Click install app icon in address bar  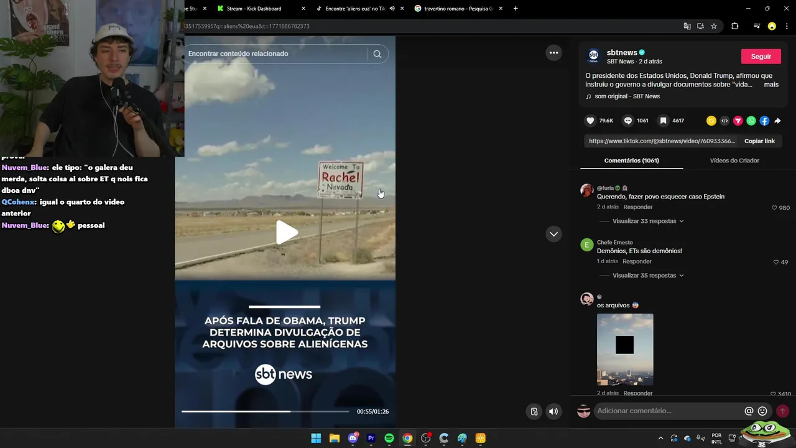700,26
